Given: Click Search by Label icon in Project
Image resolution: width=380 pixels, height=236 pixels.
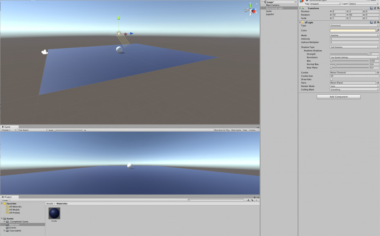Looking at the screenshot, I should (x=252, y=200).
